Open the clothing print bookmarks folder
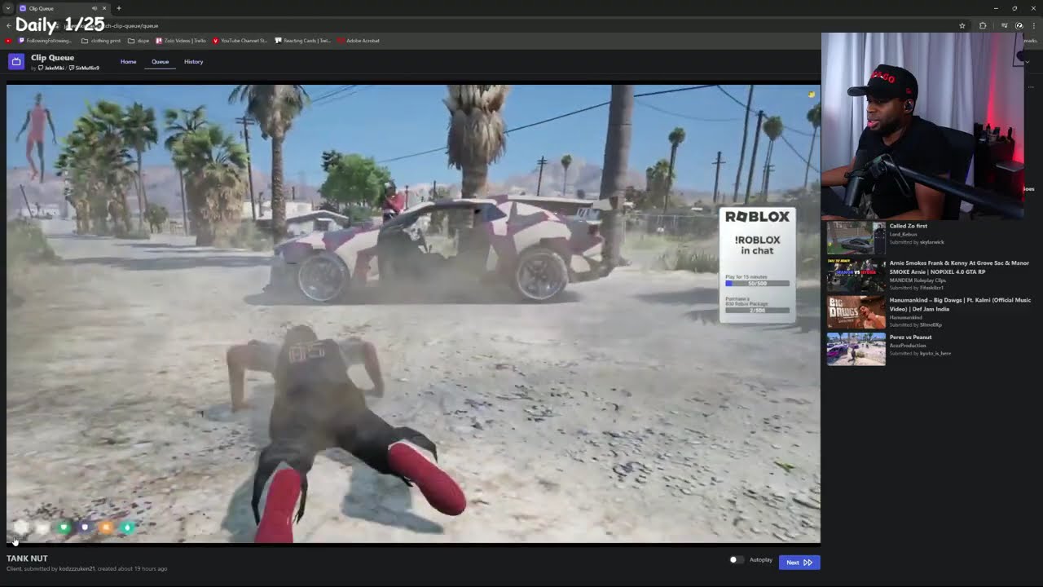Viewport: 1043px width, 587px height. (101, 40)
